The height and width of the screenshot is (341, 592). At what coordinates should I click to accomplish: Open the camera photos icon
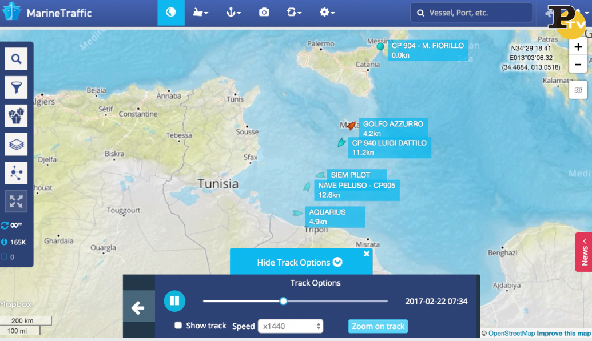pyautogui.click(x=264, y=13)
